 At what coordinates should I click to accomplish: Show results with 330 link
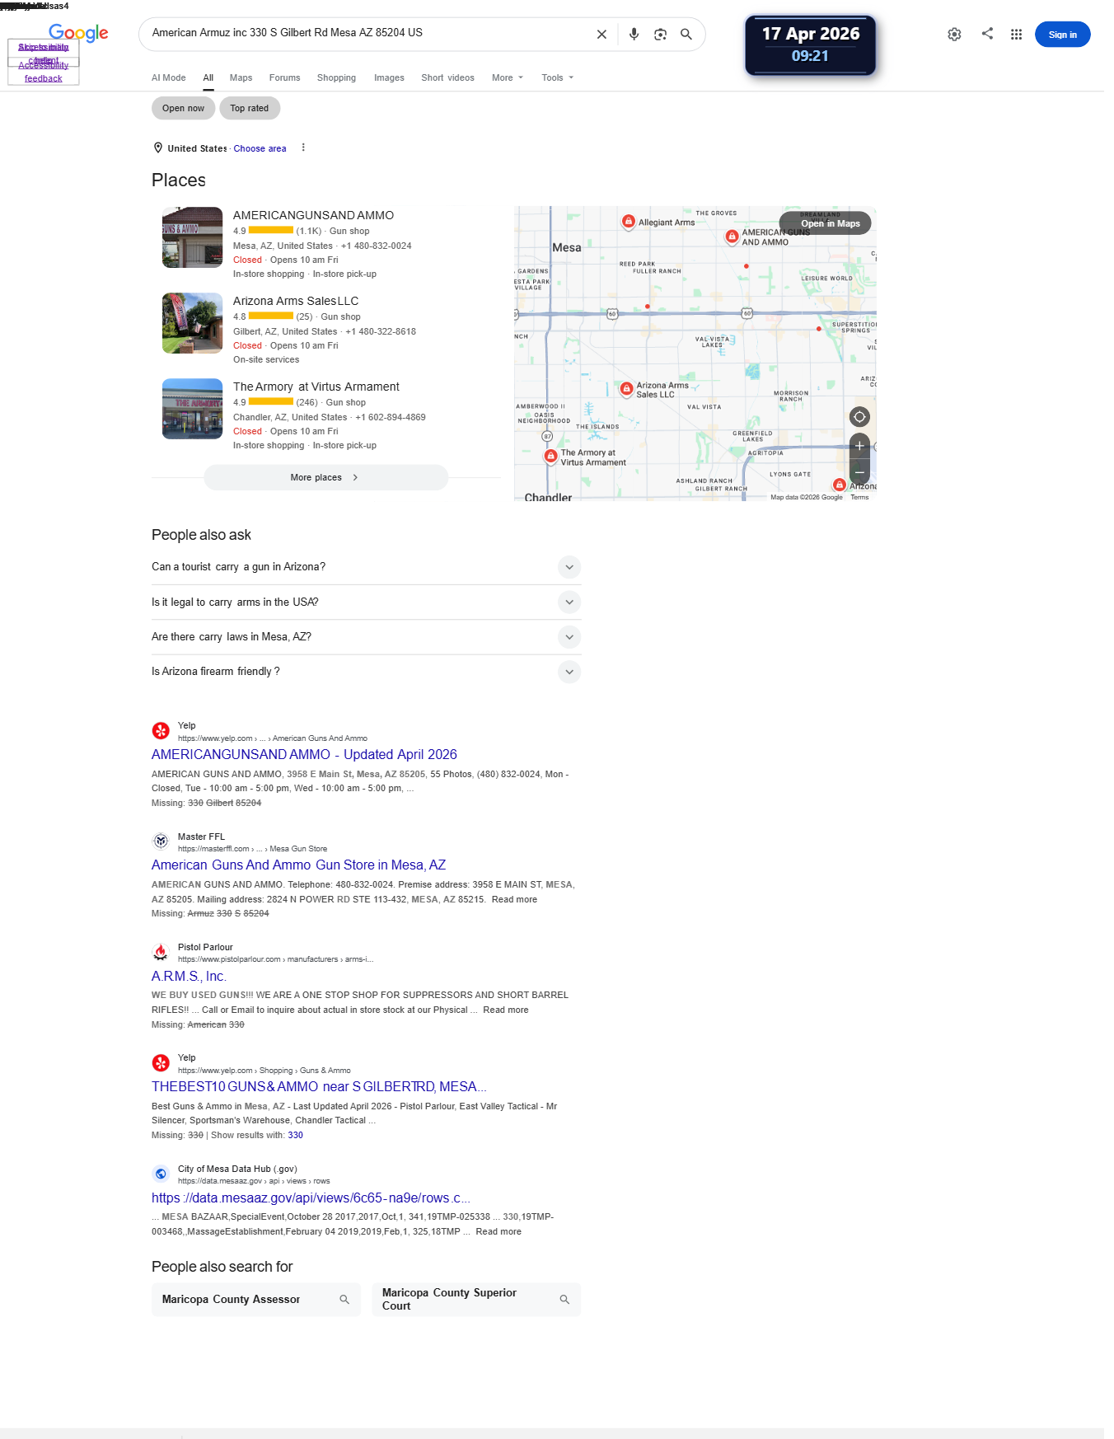(x=295, y=1135)
